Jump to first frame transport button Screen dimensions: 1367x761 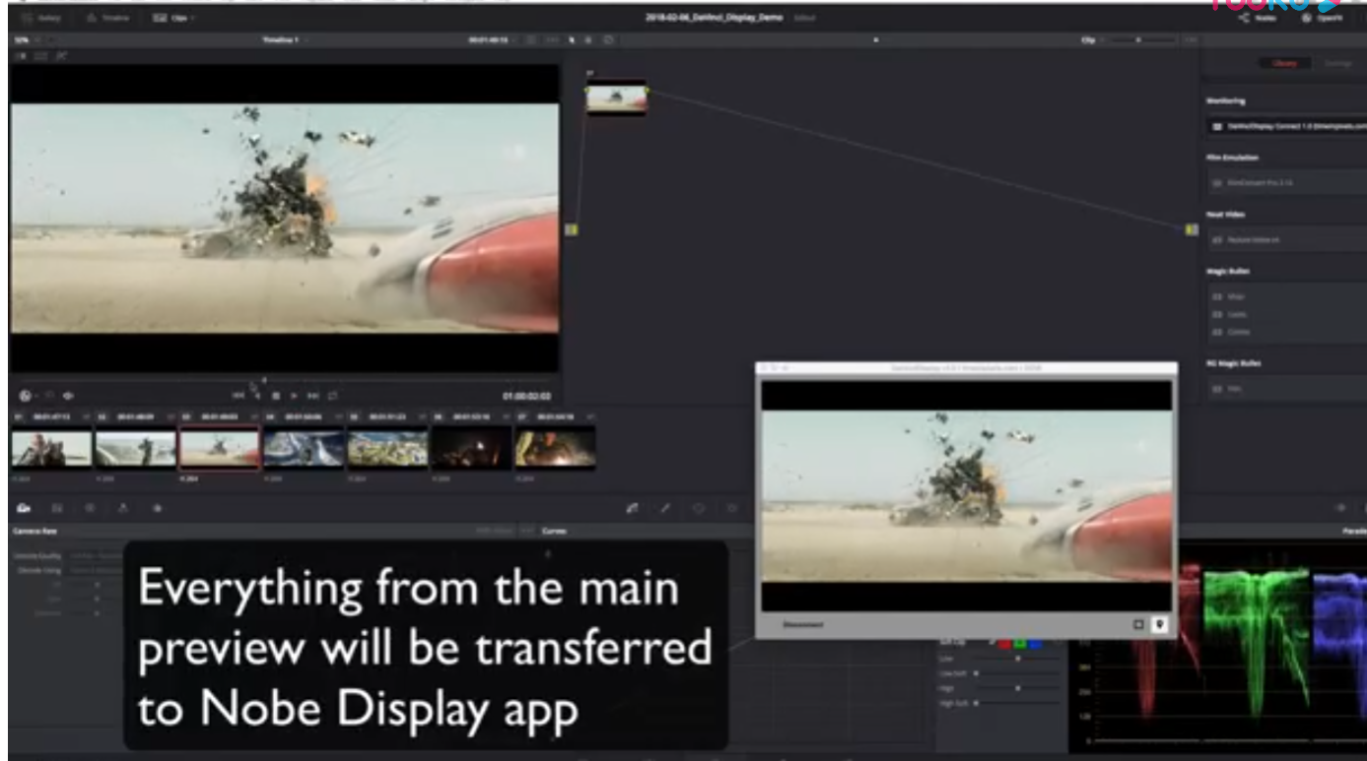tap(238, 395)
